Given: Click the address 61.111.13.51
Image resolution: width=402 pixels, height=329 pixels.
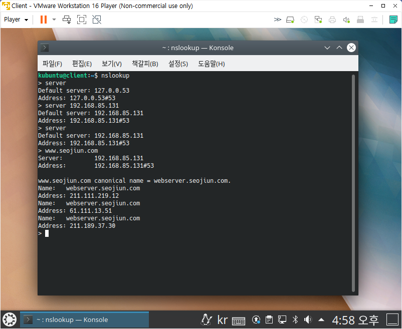Looking at the screenshot, I should [91, 211].
